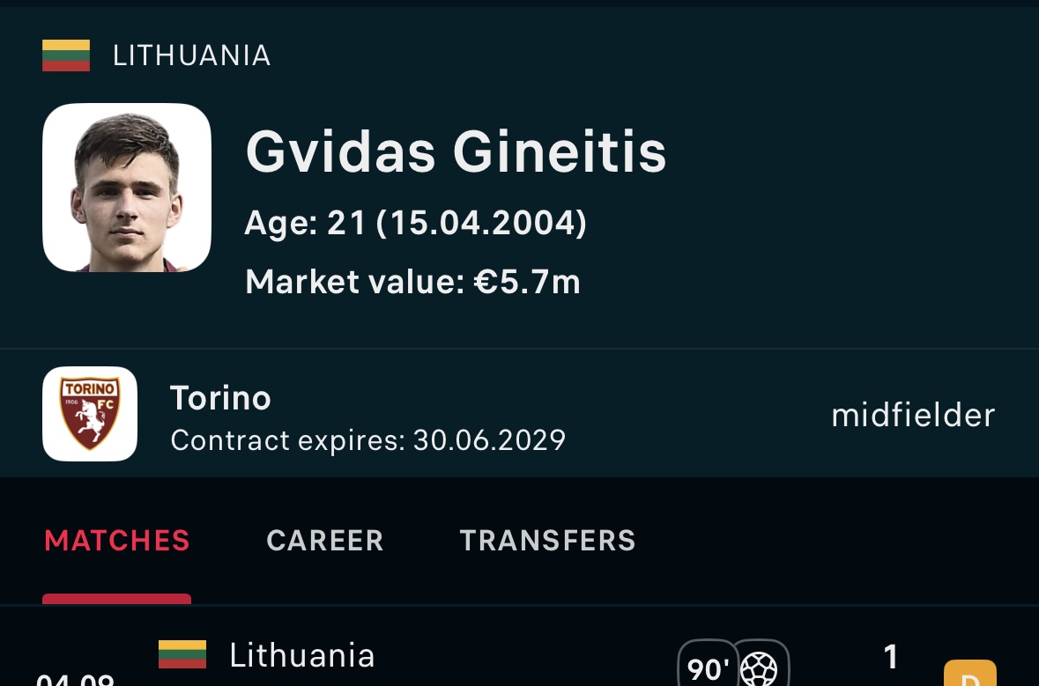Switch to the MATCHES tab
This screenshot has height=686, width=1039.
117,541
